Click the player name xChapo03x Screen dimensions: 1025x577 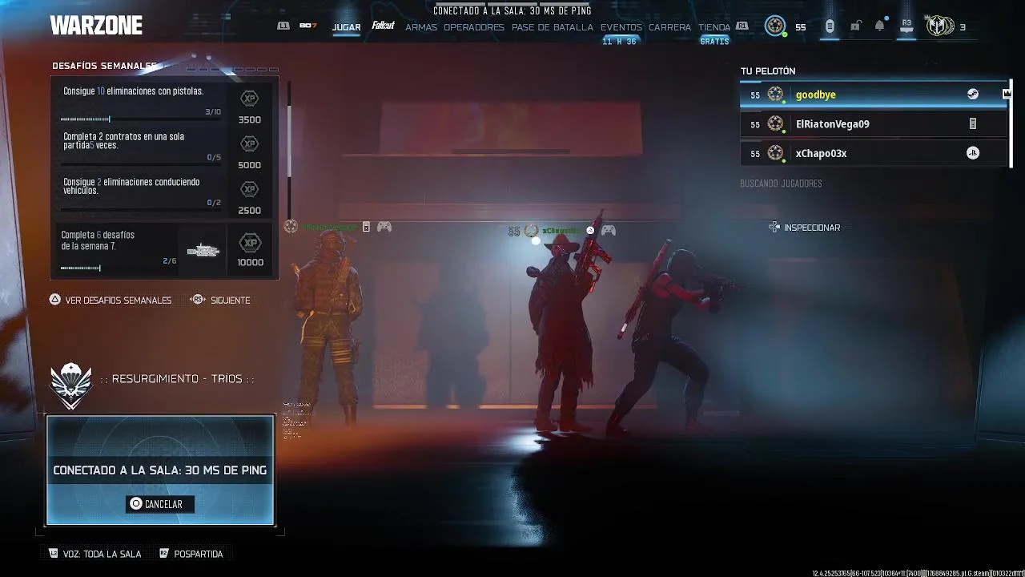pos(821,153)
